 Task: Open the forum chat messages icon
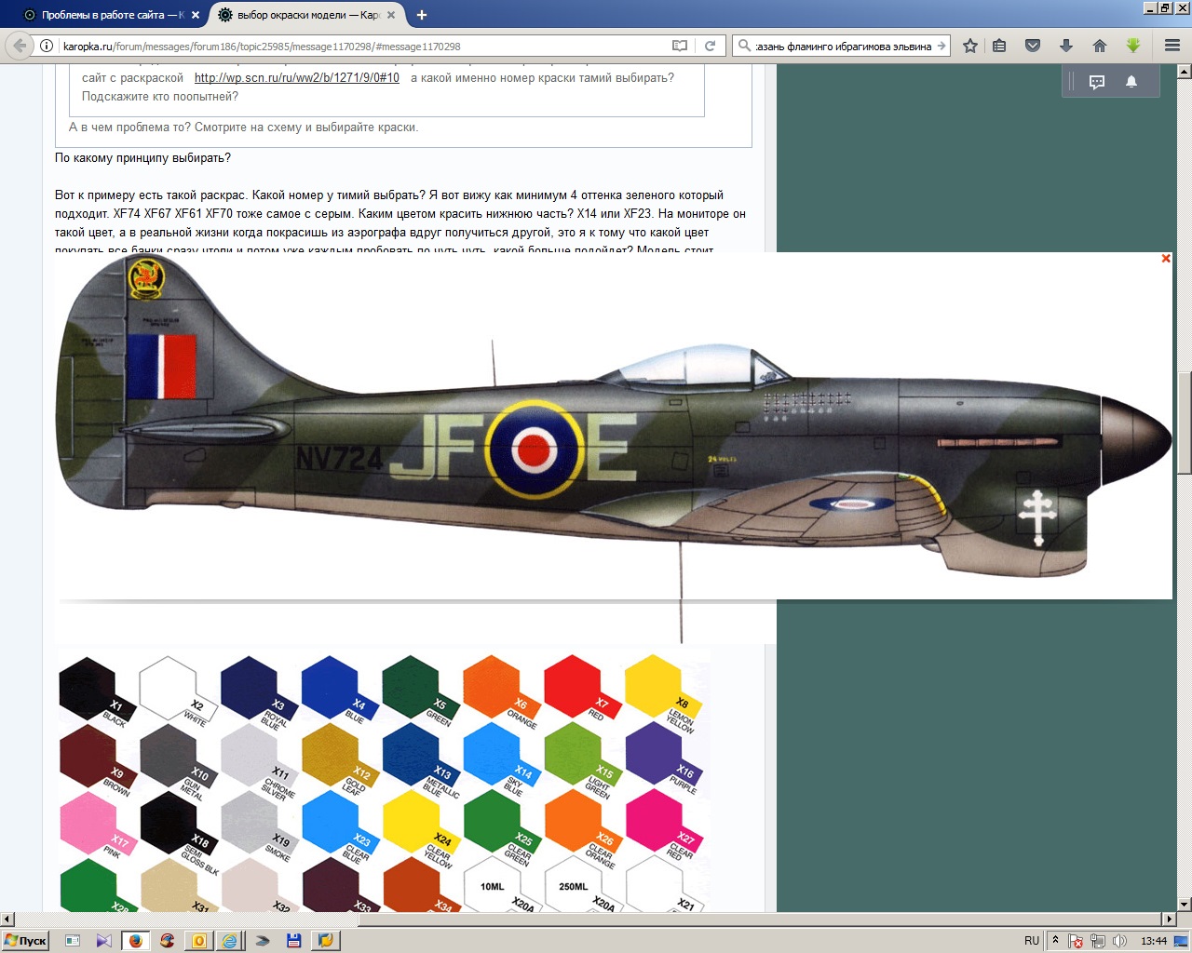pos(1097,82)
